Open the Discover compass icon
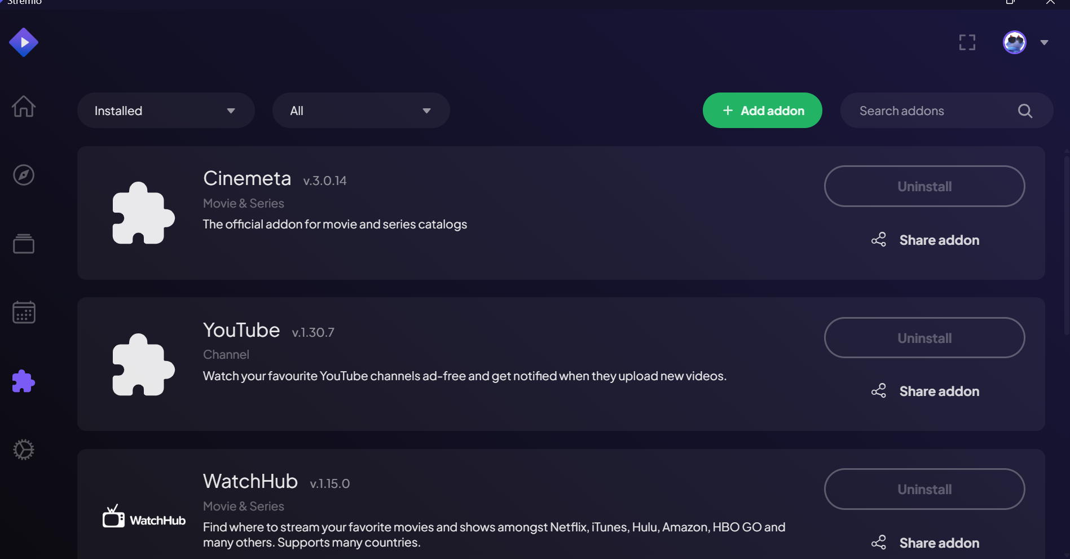The image size is (1070, 559). (x=24, y=175)
